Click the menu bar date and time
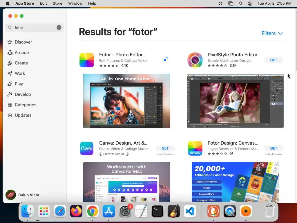This screenshot has width=297, height=223. click(x=274, y=3)
